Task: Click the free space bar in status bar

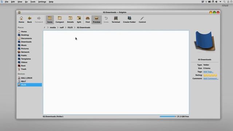Action: (168, 116)
